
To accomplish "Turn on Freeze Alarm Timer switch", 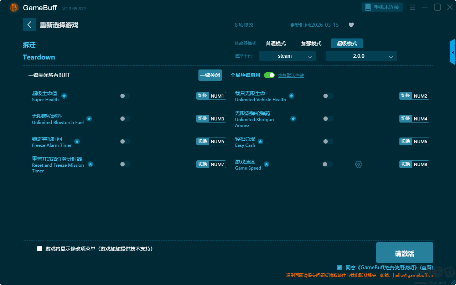I will pos(125,141).
